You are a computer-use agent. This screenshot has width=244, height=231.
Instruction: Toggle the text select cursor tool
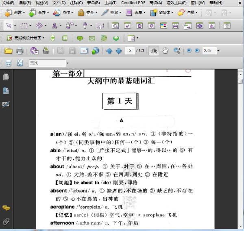[154, 50]
